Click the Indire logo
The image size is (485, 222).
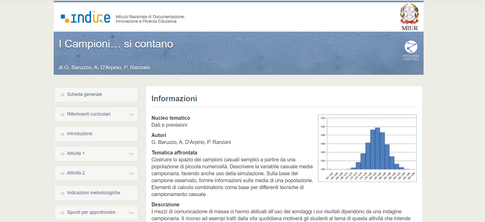86,17
